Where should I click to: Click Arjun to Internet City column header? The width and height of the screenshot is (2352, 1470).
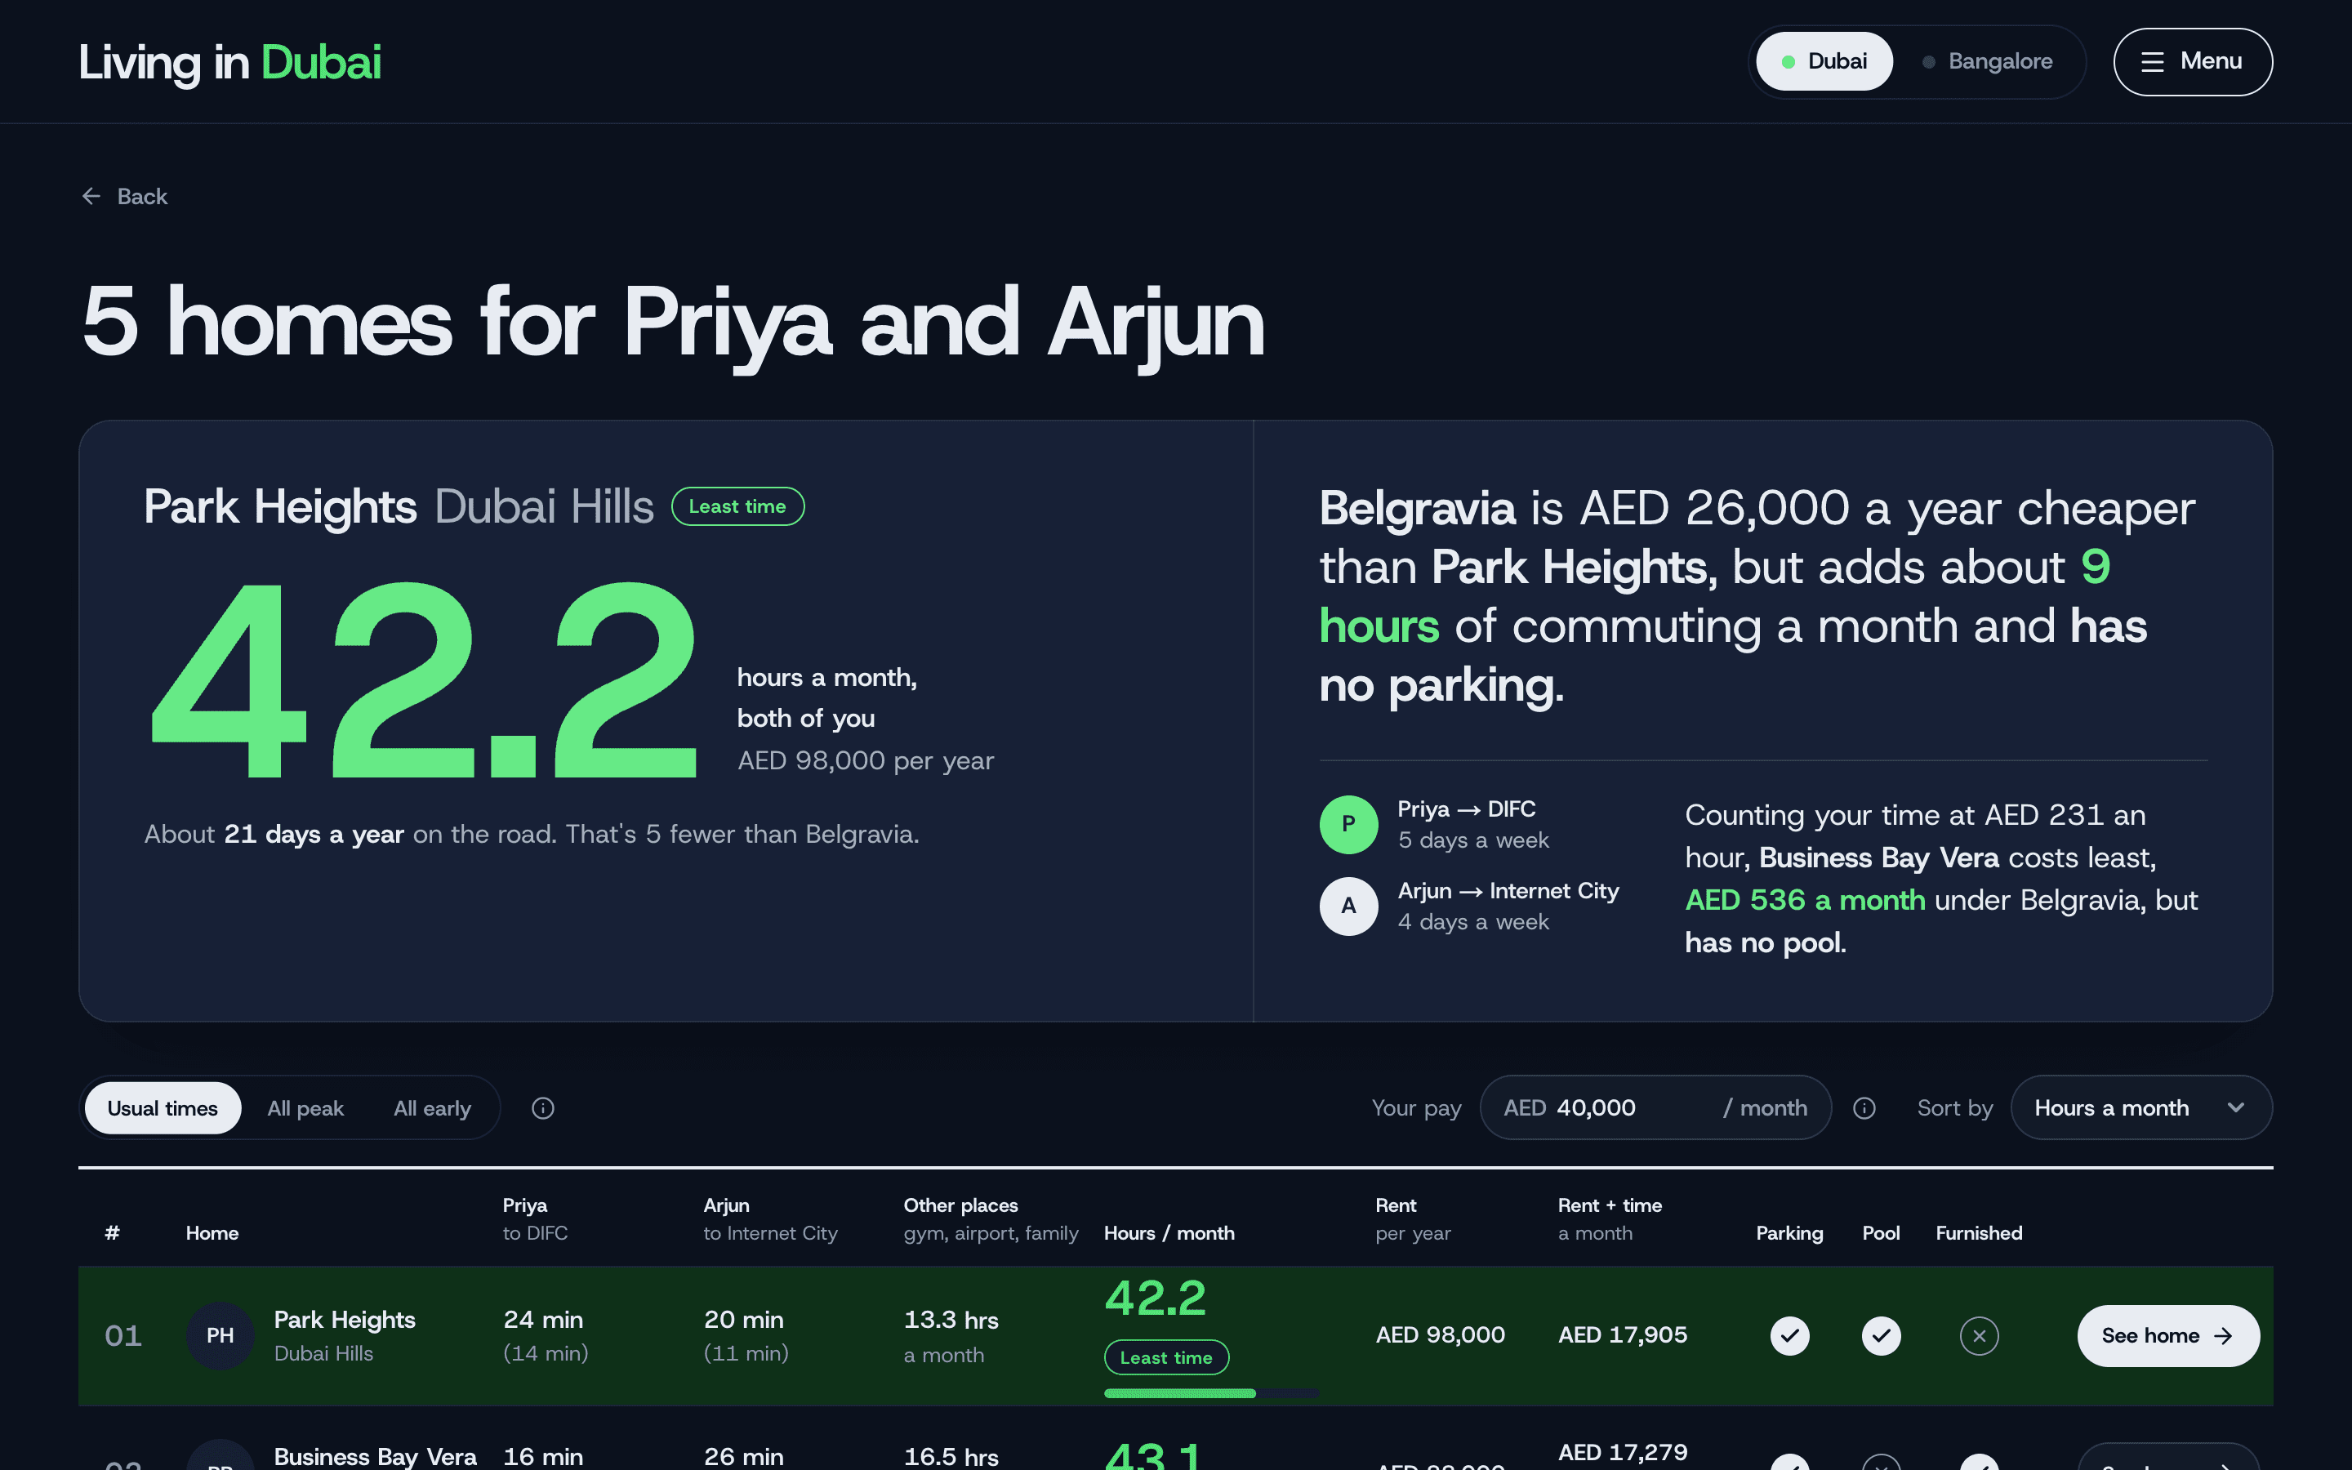pyautogui.click(x=770, y=1219)
